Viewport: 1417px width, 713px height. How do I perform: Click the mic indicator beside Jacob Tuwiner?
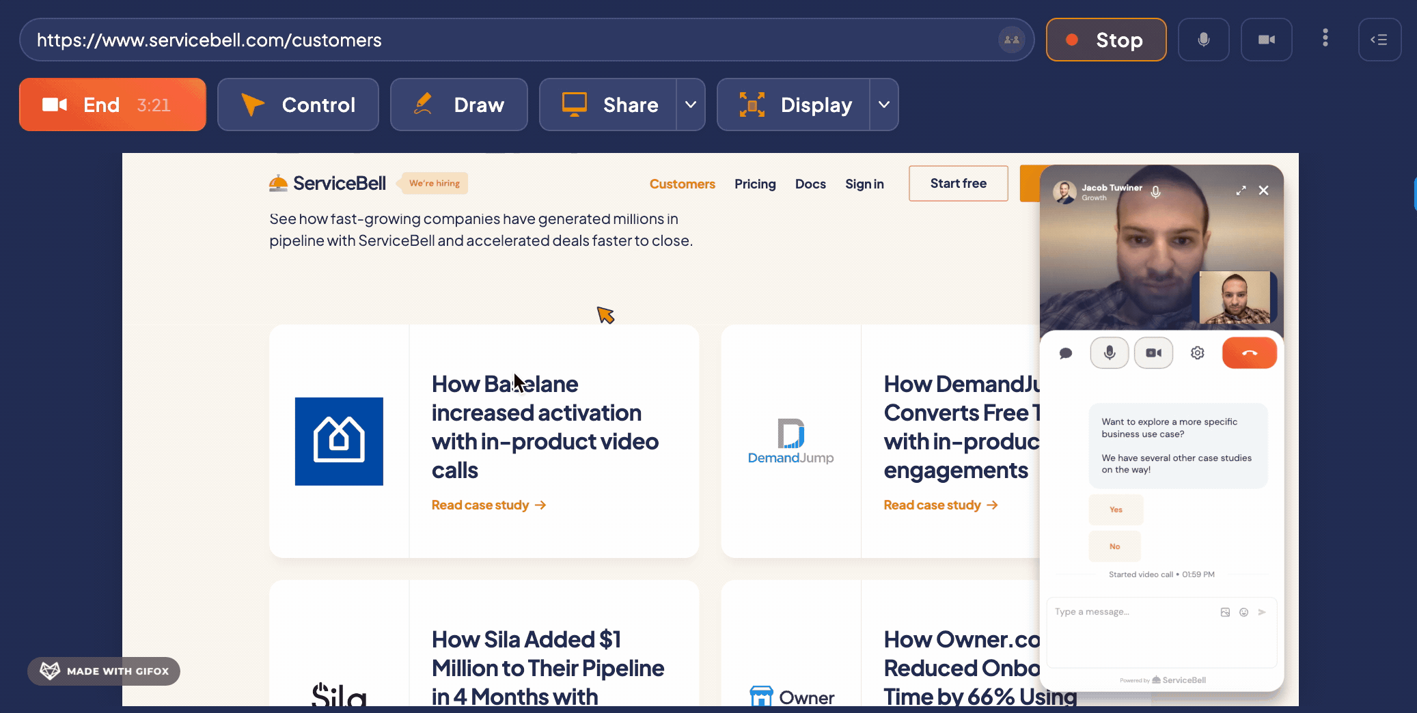click(1155, 192)
